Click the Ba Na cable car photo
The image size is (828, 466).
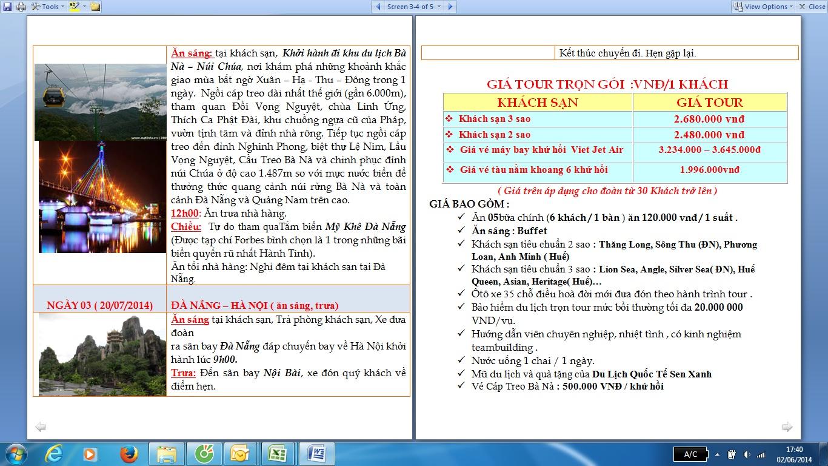[x=100, y=102]
